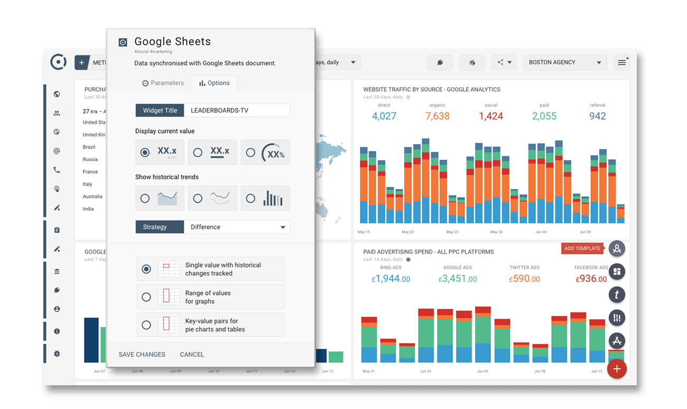Image resolution: width=687 pixels, height=409 pixels.
Task: Click the Twitter Ads spend £590.00
Action: click(525, 279)
